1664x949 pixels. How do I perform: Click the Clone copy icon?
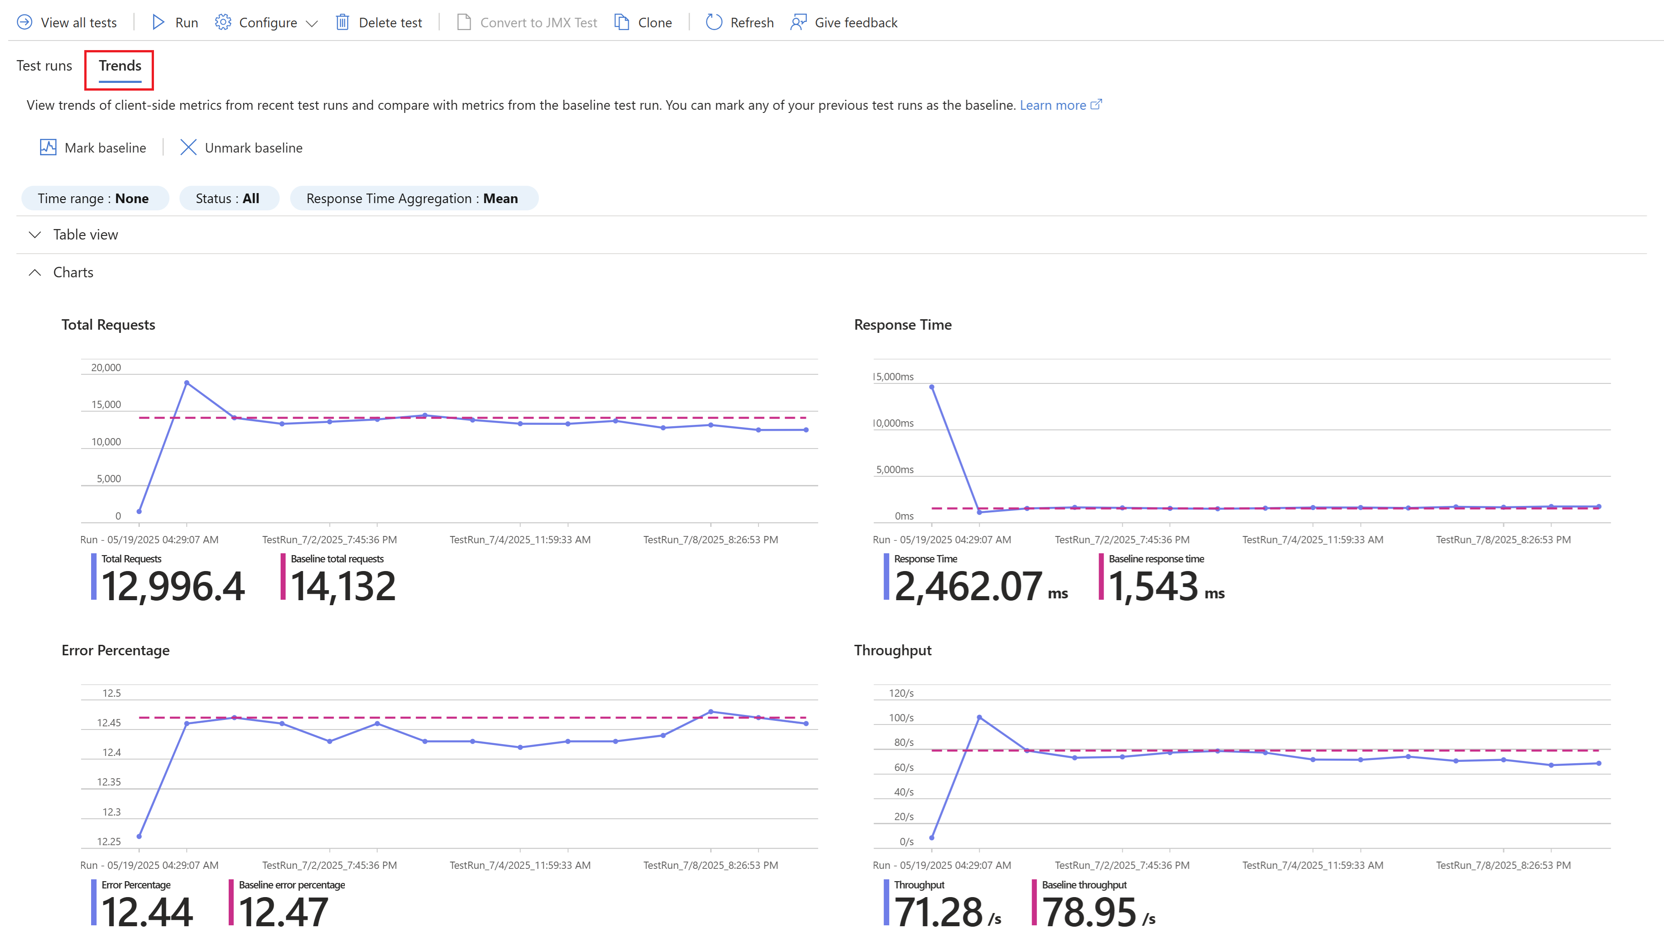(x=622, y=22)
